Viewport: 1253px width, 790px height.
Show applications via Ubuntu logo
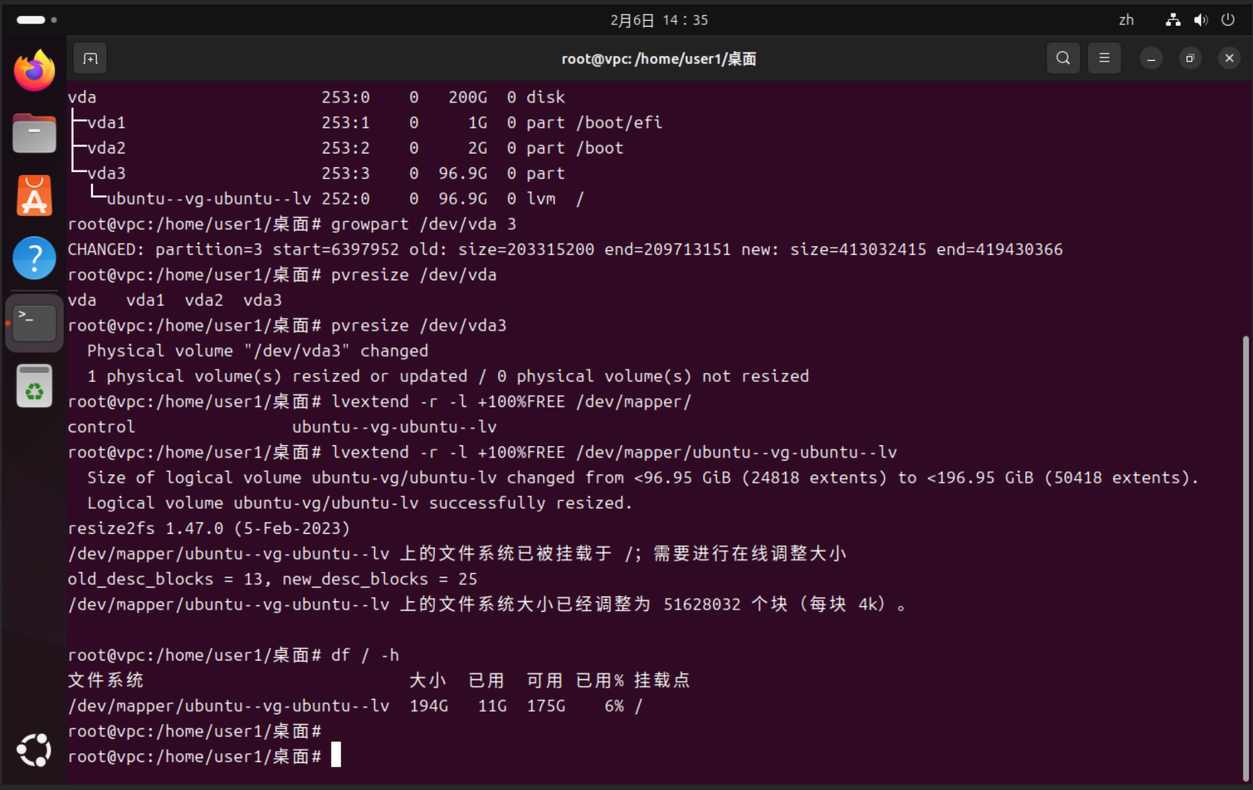[x=34, y=750]
